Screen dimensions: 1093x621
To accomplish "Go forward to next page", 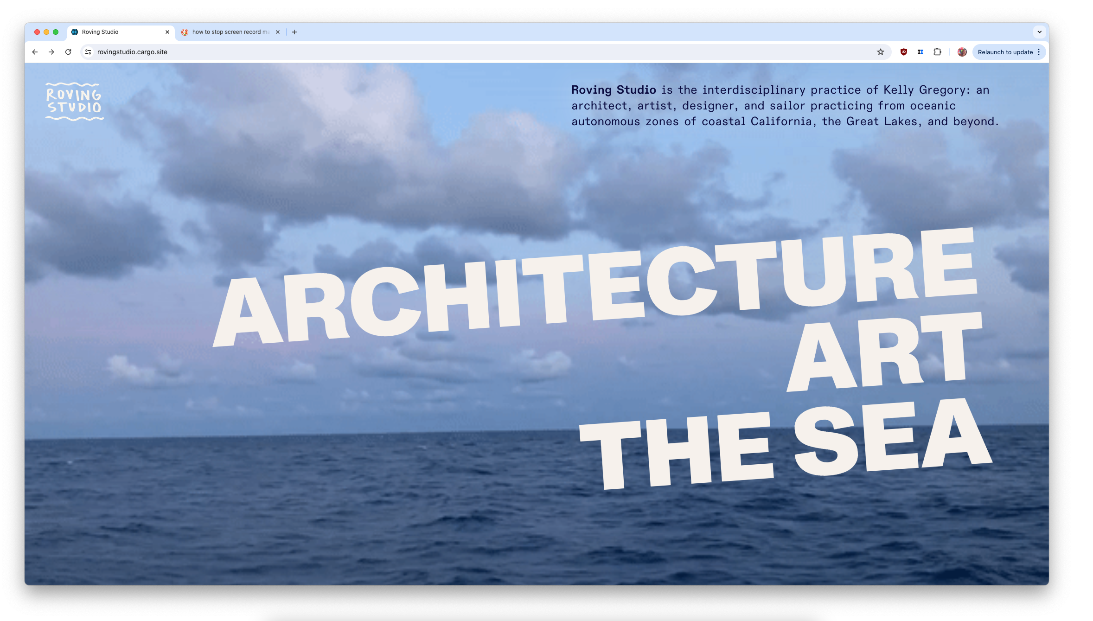I will (51, 52).
